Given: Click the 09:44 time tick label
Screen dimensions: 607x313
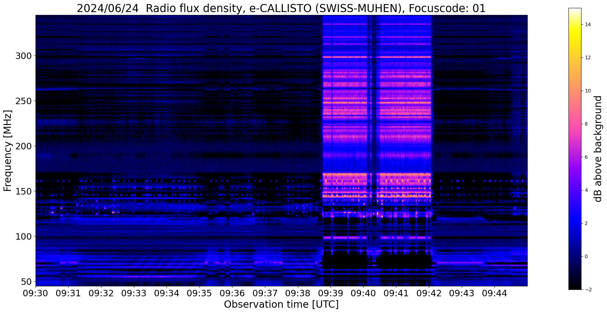Looking at the screenshot, I should pyautogui.click(x=495, y=293).
